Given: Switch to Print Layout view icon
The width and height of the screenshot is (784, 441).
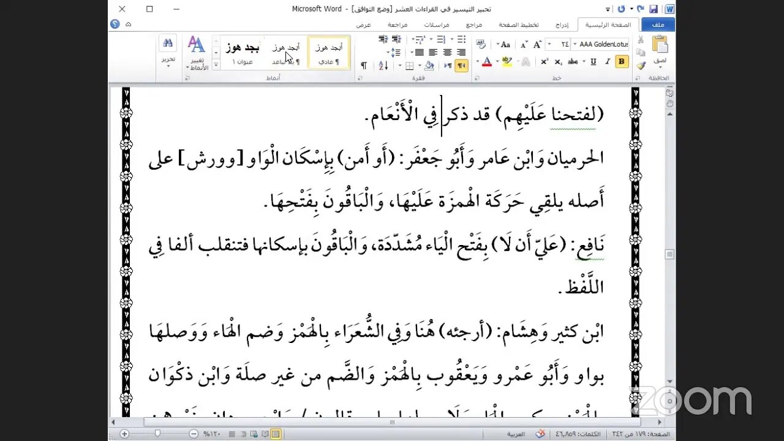Looking at the screenshot, I should pyautogui.click(x=276, y=434).
